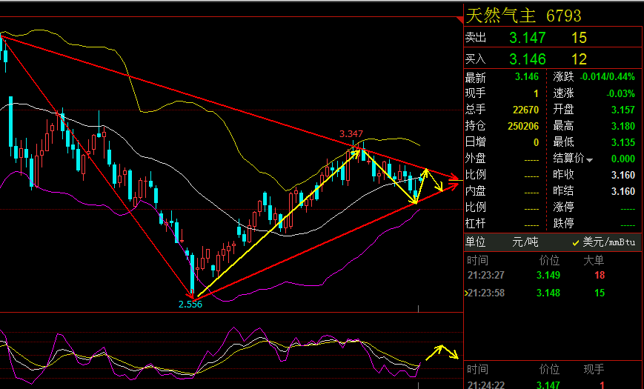Click the 现手 label in quote table
Screen dimensions: 644x389
tap(475, 93)
